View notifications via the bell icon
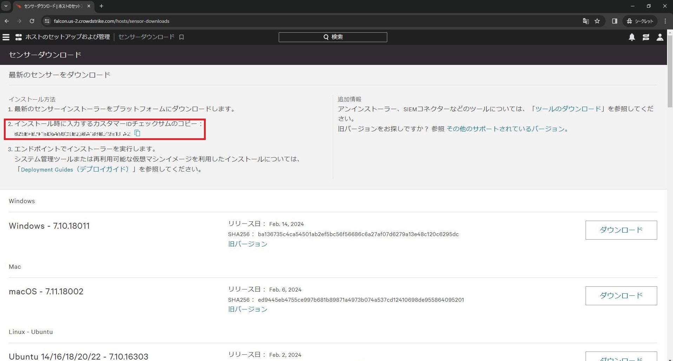The width and height of the screenshot is (673, 361). [x=632, y=37]
